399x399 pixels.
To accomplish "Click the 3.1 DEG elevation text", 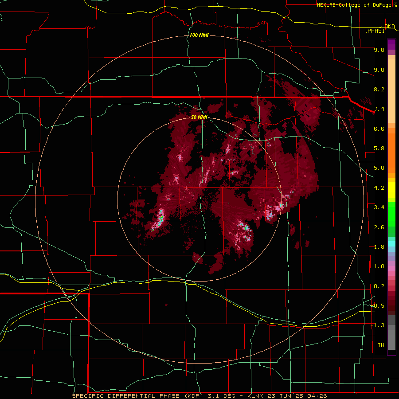I will click(x=221, y=396).
